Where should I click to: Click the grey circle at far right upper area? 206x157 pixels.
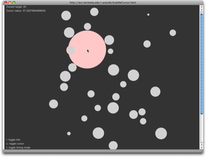pos(173,33)
